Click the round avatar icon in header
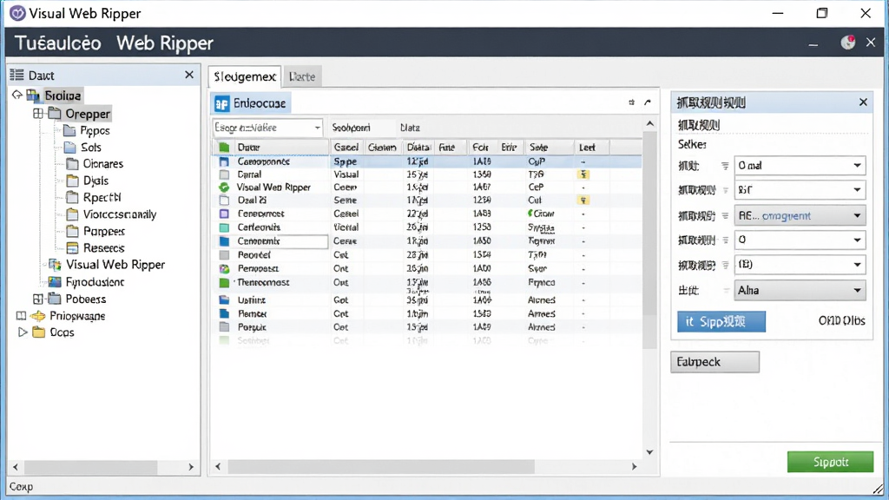889x500 pixels. coord(847,43)
